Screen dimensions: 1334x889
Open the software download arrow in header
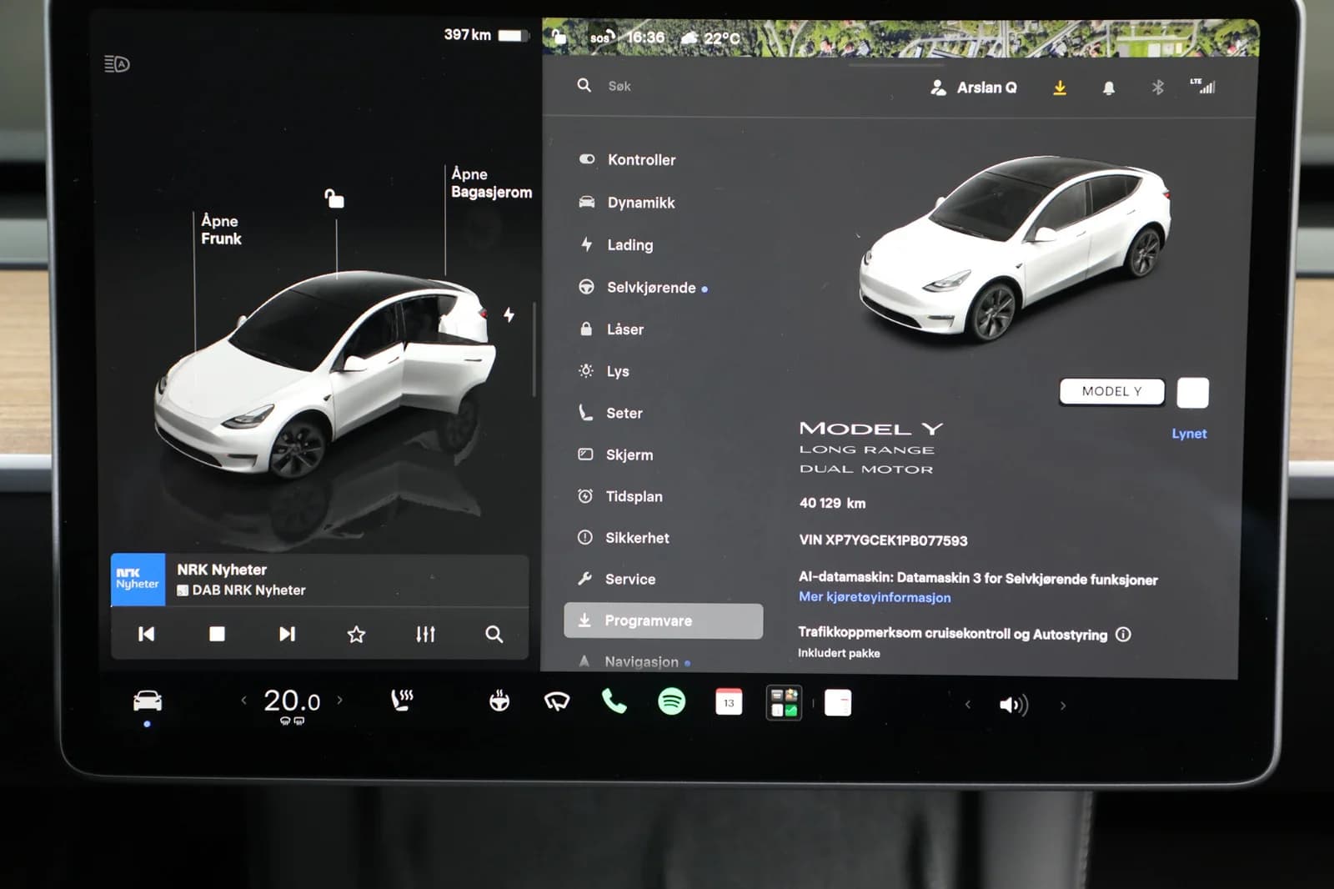(1060, 88)
